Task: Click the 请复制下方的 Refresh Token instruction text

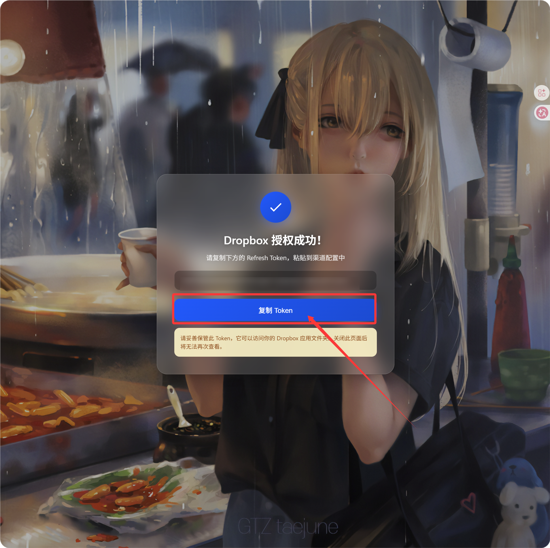Action: 275,258
